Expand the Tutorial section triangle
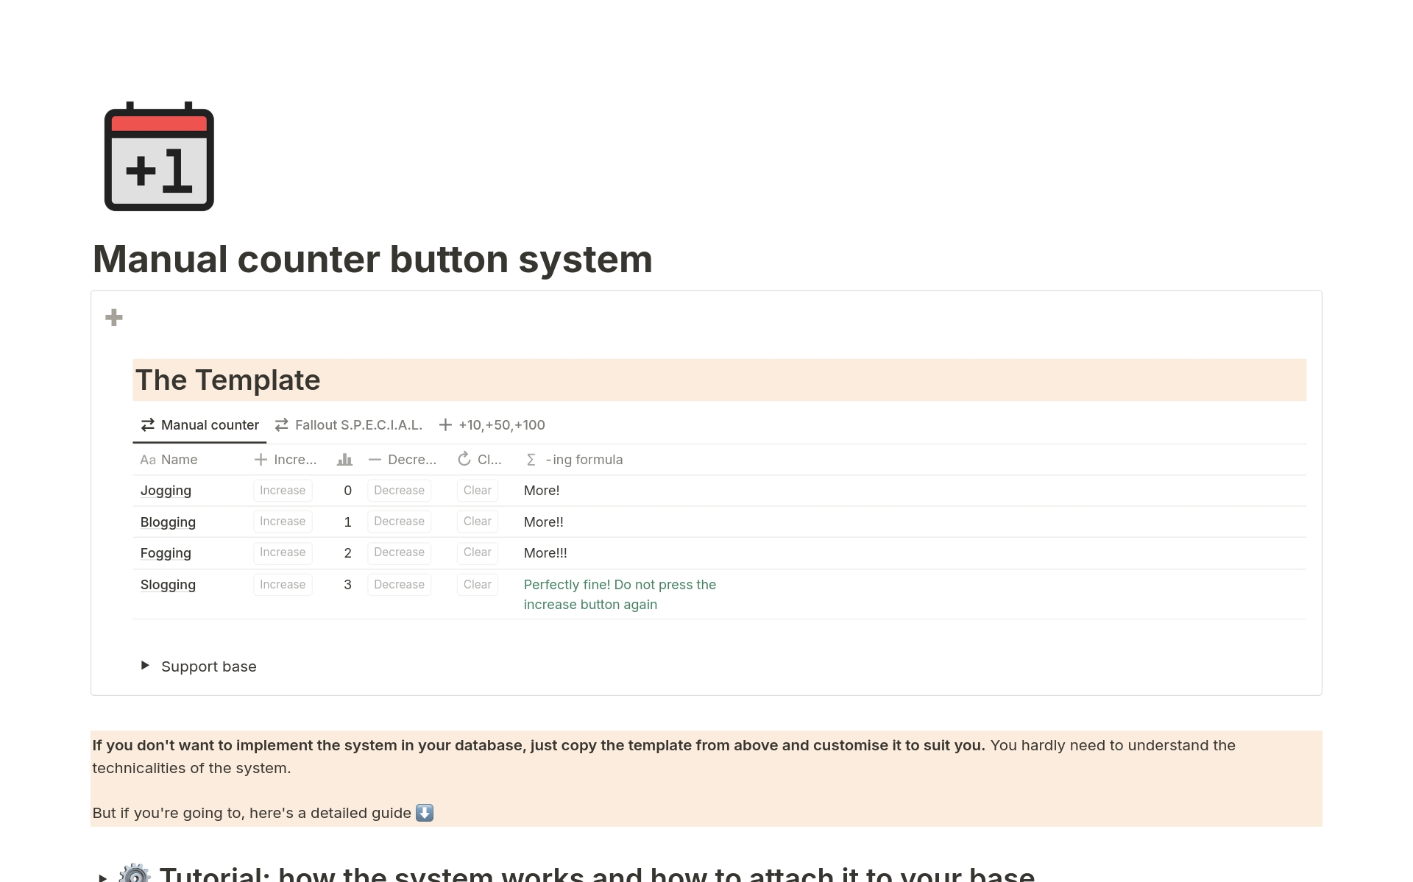The width and height of the screenshot is (1413, 882). click(x=102, y=877)
